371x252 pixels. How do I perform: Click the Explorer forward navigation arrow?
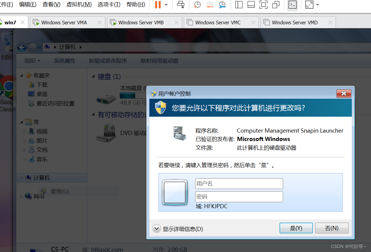point(32,47)
